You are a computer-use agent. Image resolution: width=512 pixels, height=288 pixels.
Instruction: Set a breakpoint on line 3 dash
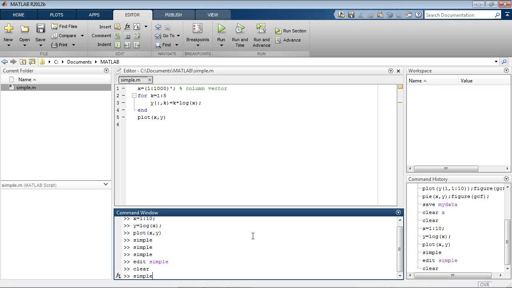point(123,103)
